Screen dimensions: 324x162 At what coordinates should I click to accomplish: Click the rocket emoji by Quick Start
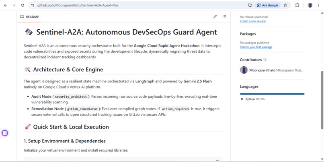click(27, 127)
